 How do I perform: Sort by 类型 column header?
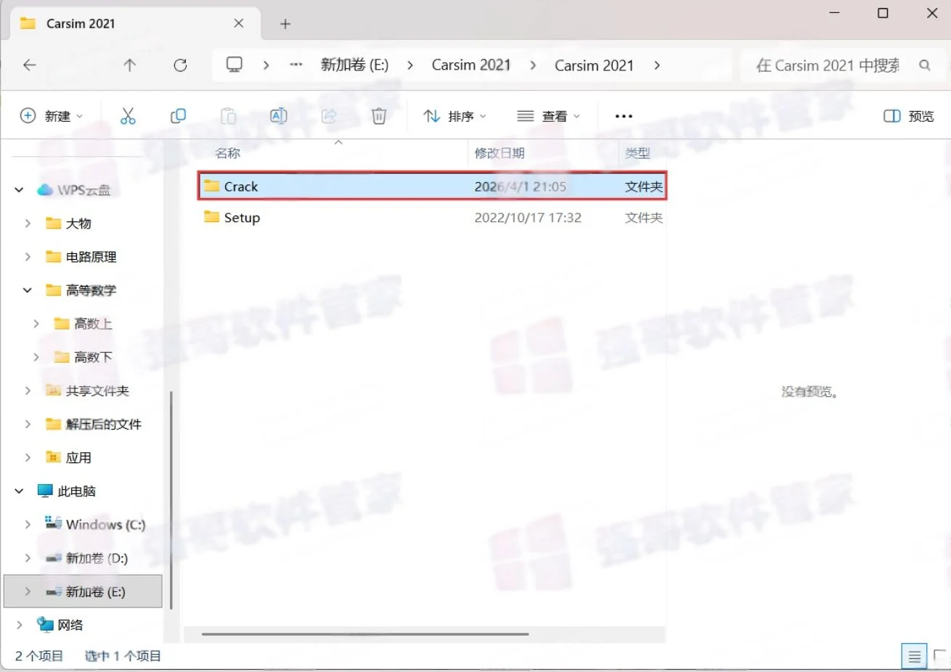[637, 153]
